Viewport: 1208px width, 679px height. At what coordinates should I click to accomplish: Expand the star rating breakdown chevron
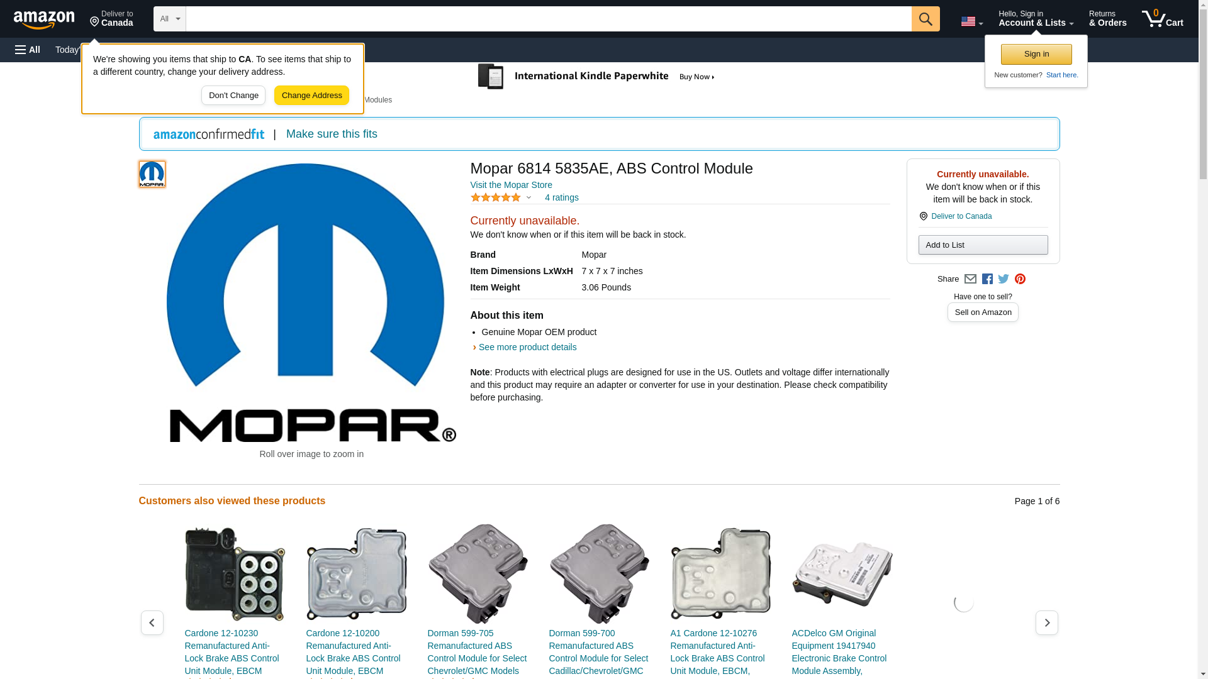click(528, 198)
